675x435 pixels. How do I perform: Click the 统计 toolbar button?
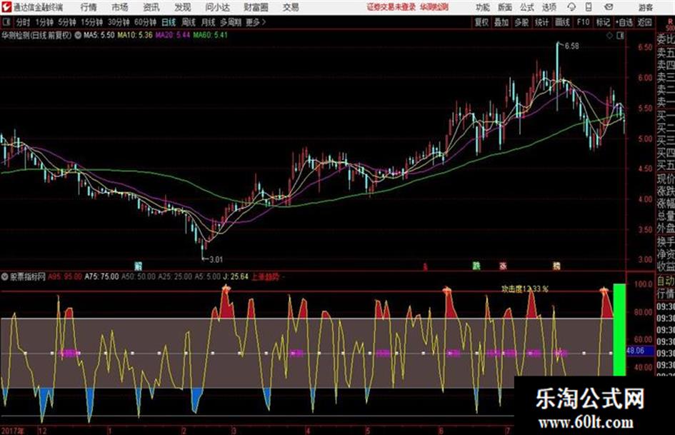(541, 22)
